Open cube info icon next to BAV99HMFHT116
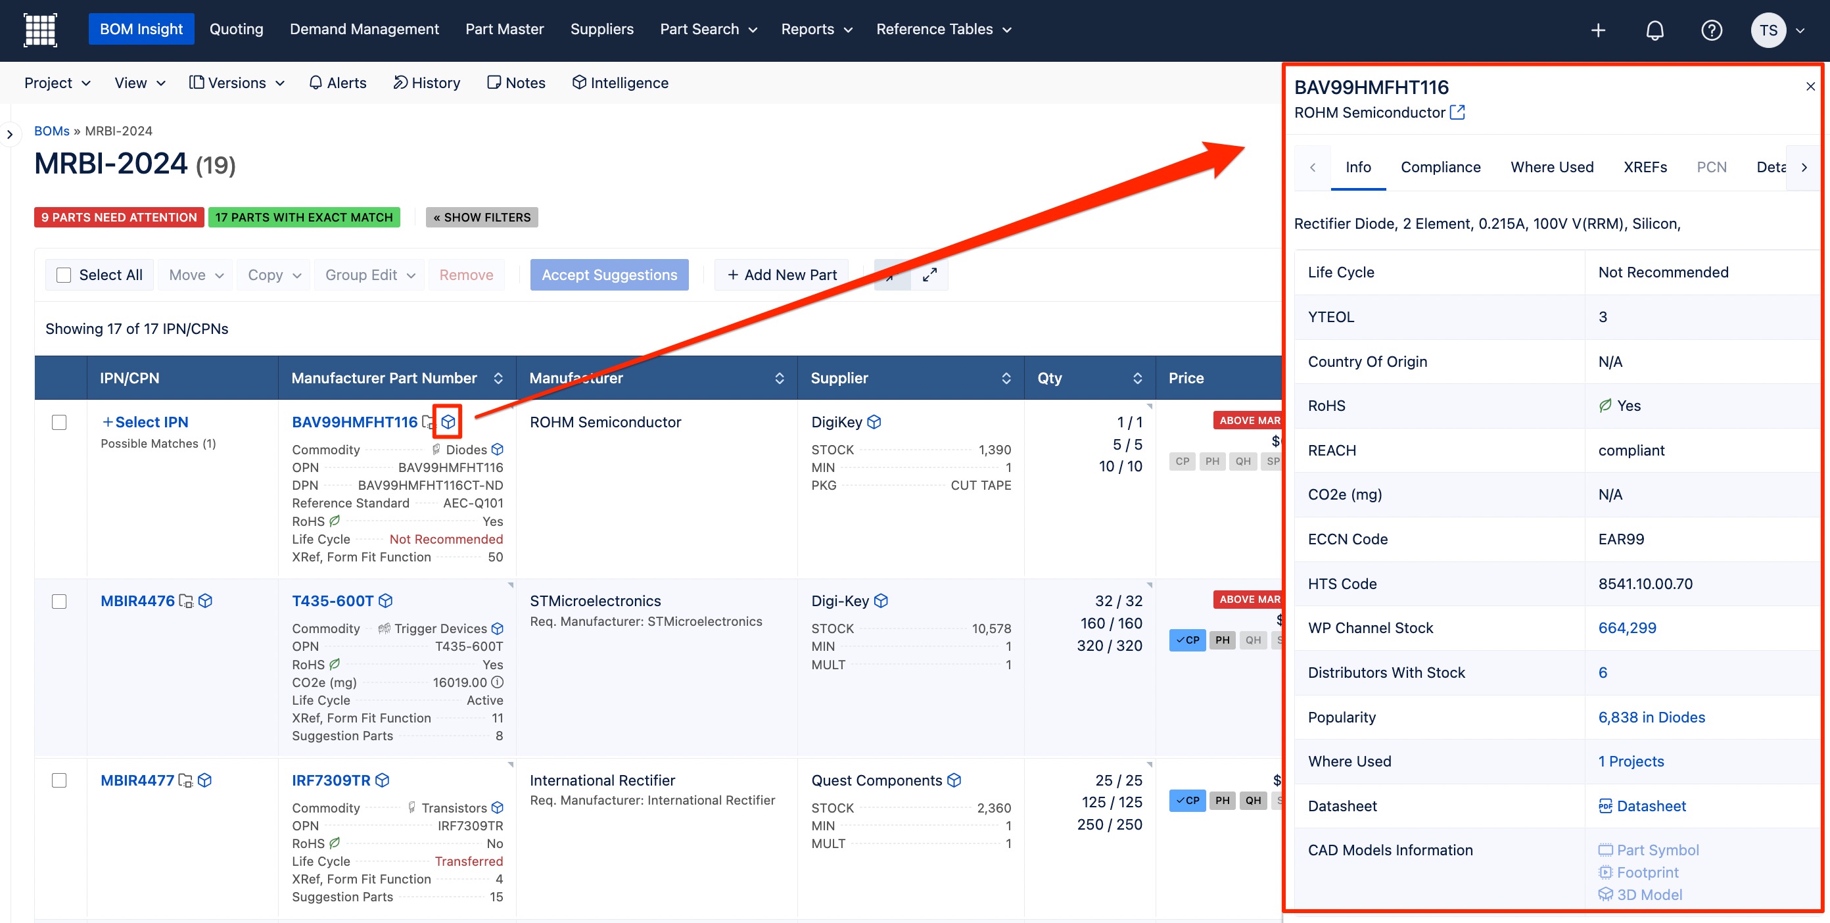This screenshot has width=1830, height=923. click(448, 422)
